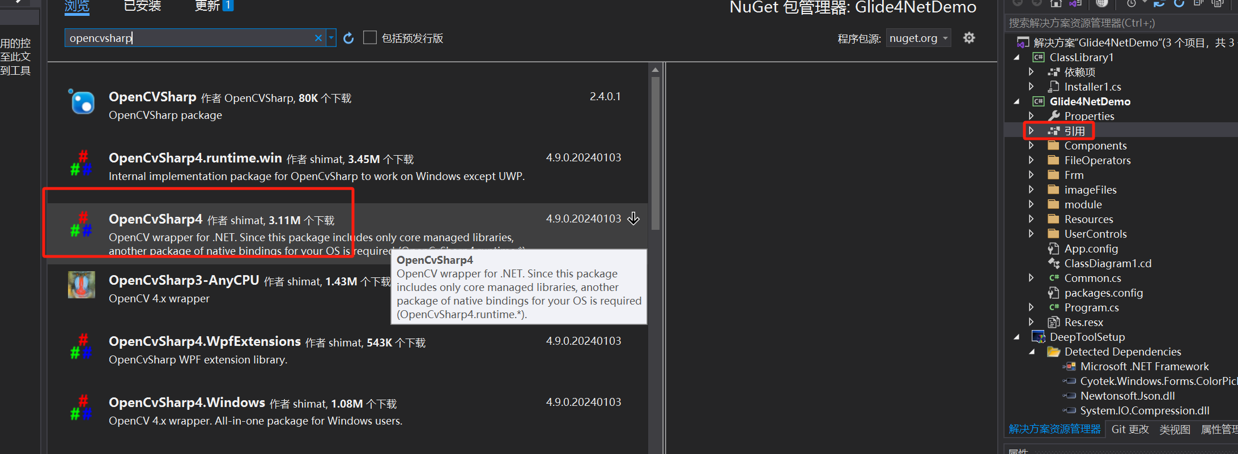Select System.IO.Compression.dll in dependencies

[x=1145, y=410]
